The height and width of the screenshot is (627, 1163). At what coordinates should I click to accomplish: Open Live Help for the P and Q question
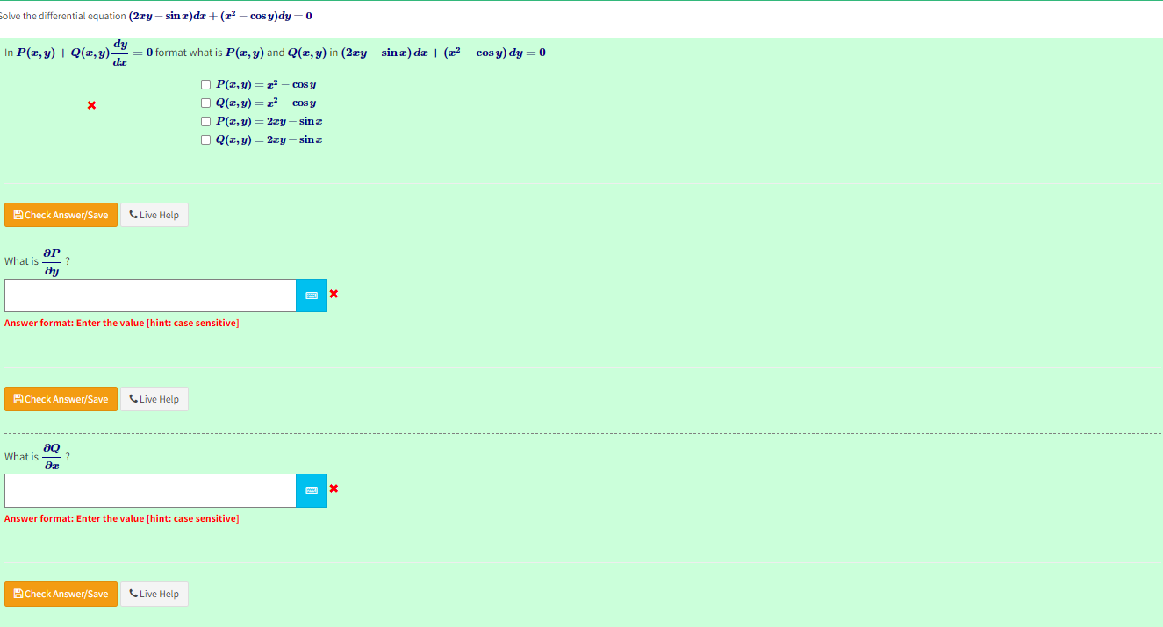click(154, 215)
